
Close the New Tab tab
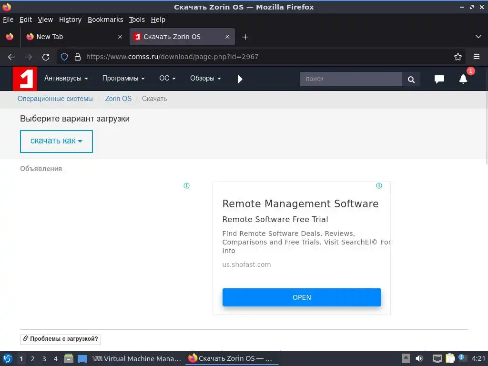(120, 37)
